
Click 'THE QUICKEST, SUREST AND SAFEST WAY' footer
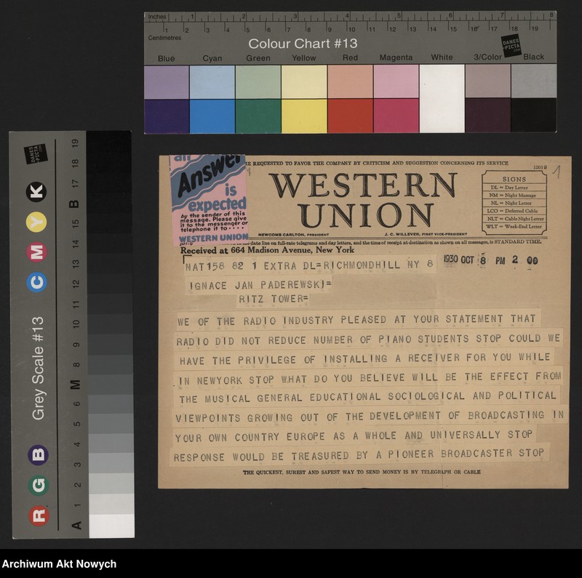(x=362, y=472)
